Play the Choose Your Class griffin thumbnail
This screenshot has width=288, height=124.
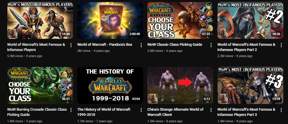pos(180,21)
